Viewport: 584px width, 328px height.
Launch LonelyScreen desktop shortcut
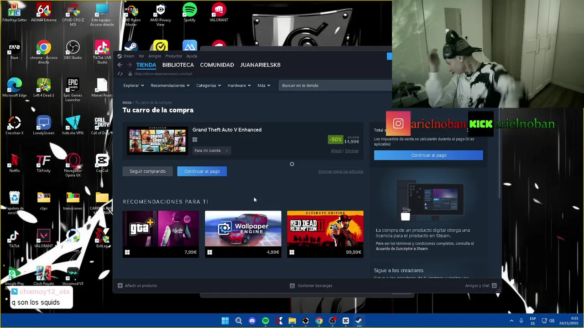[43, 126]
